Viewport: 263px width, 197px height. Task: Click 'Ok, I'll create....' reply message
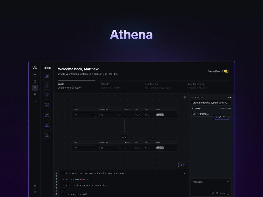point(211,114)
